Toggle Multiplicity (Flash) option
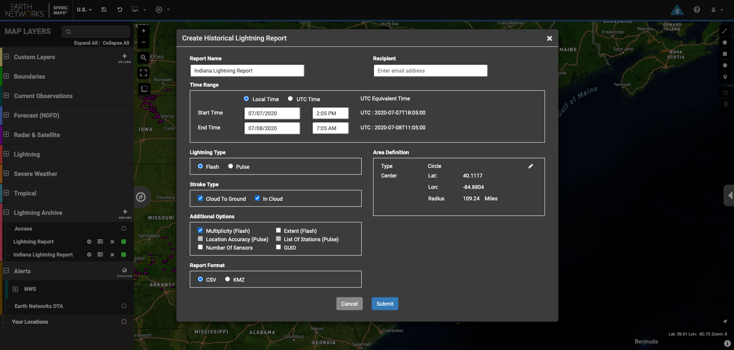 200,231
